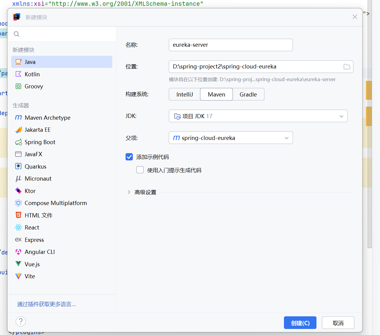Select IntelliJ build system
Viewport: 380px width, 335px height.
(185, 94)
